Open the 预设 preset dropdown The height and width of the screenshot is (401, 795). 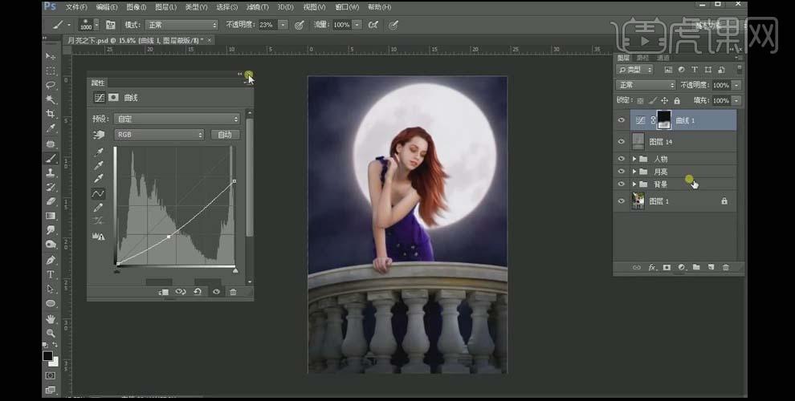(177, 119)
